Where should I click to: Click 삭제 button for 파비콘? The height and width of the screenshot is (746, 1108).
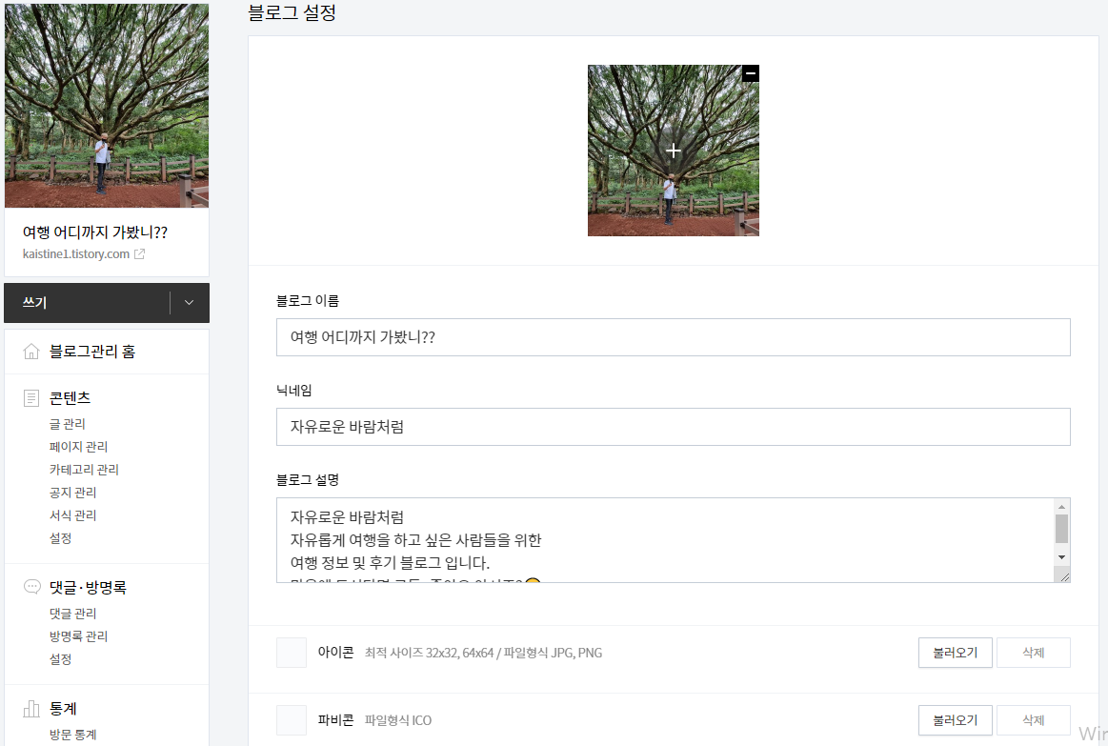[1034, 720]
